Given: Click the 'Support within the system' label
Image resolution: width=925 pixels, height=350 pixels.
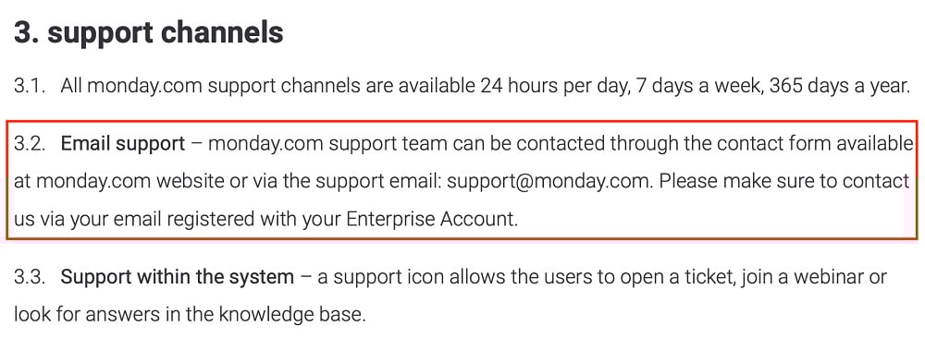Looking at the screenshot, I should coord(177,276).
